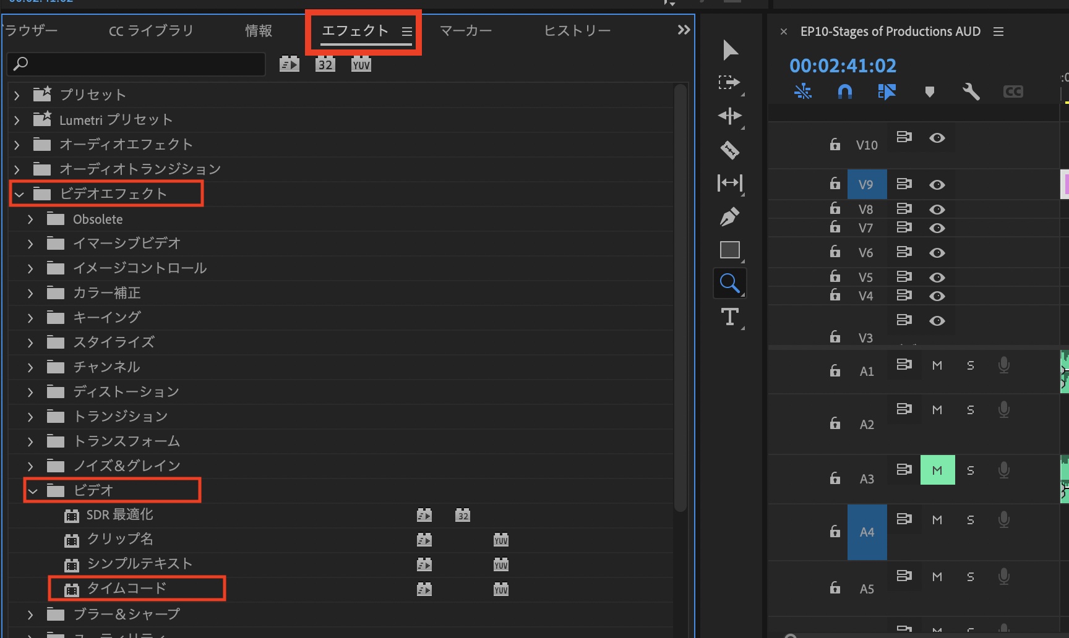Click the Captions CC icon above the timeline
The image size is (1069, 638).
point(1013,91)
